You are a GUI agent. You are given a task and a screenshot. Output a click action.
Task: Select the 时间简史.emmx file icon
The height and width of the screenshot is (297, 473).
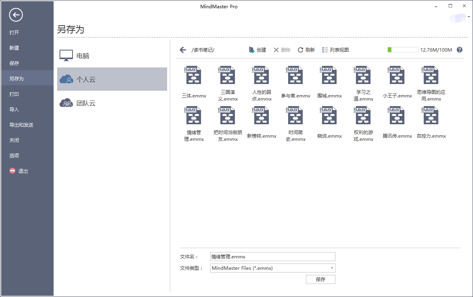point(294,115)
